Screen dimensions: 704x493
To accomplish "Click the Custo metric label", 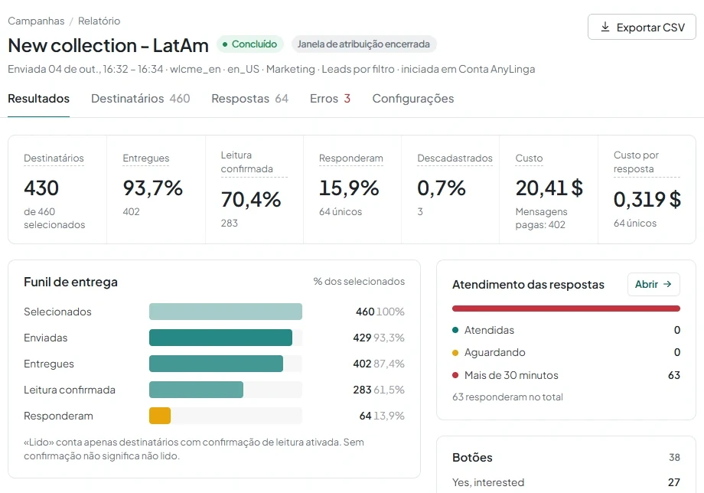I will [x=529, y=158].
